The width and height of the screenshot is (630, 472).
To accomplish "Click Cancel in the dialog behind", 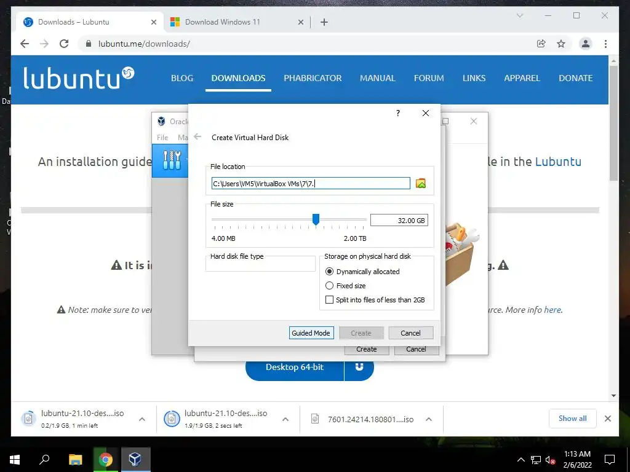I will [417, 350].
